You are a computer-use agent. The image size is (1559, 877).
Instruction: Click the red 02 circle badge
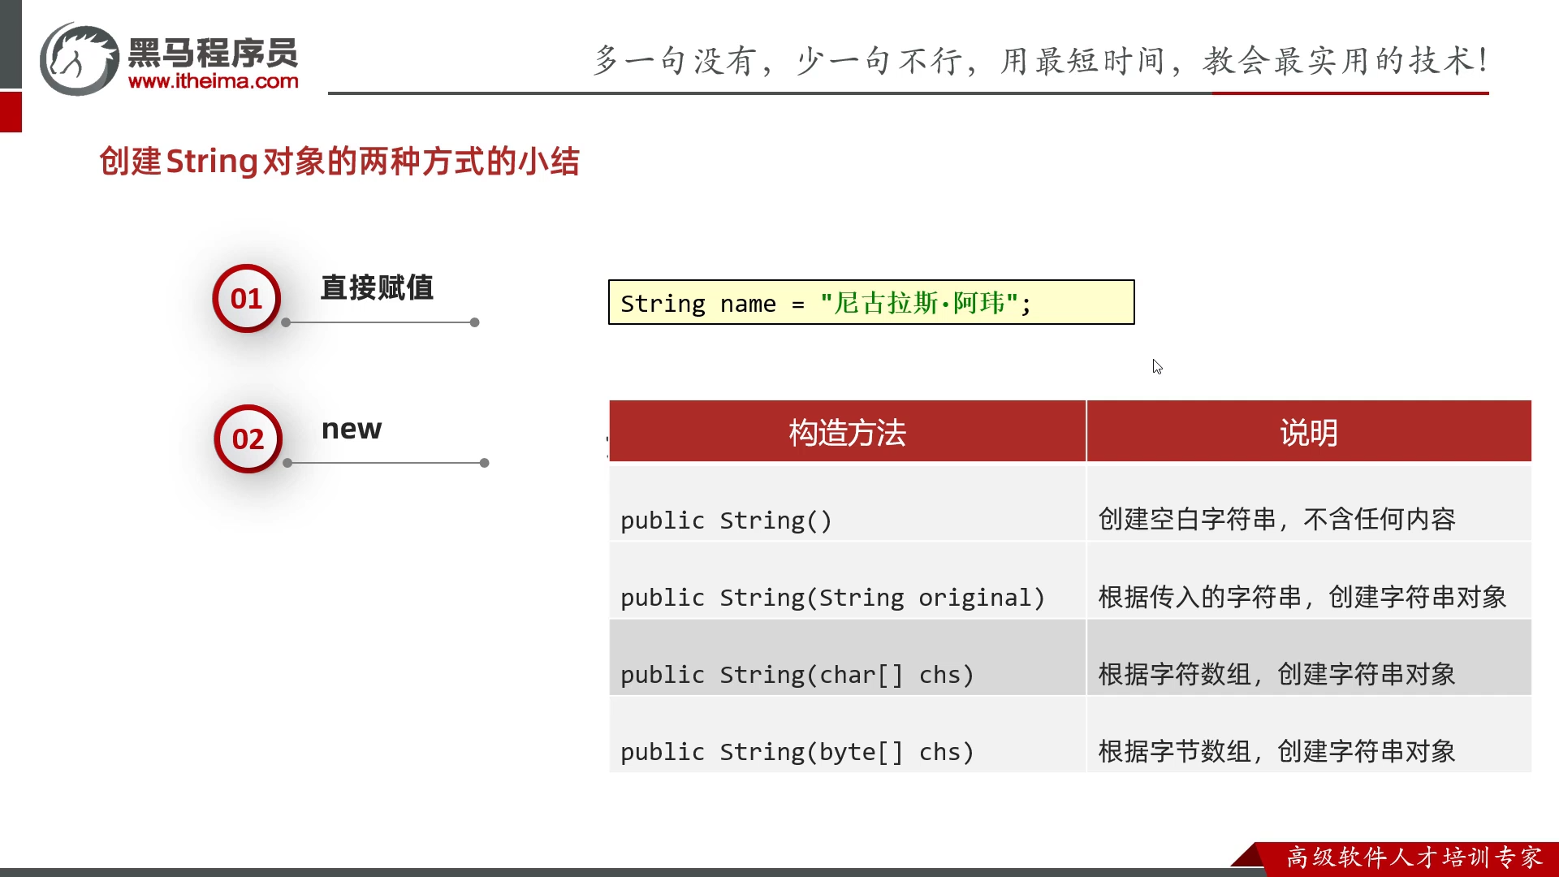(x=248, y=438)
